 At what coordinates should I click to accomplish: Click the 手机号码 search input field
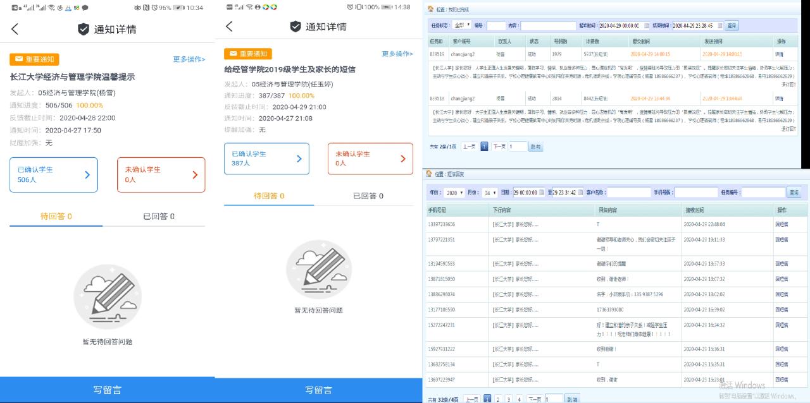point(695,192)
